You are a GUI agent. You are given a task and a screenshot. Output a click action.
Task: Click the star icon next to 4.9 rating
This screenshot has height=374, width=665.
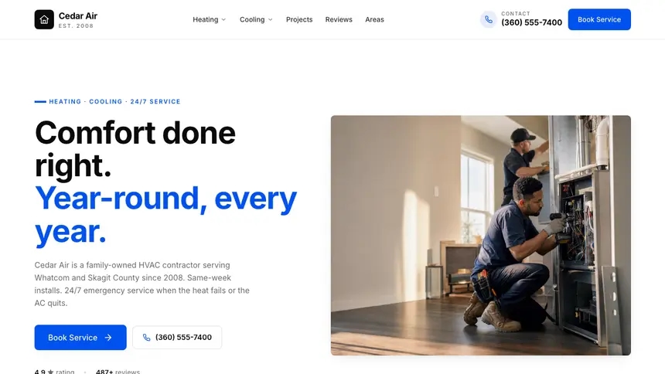[50, 372]
